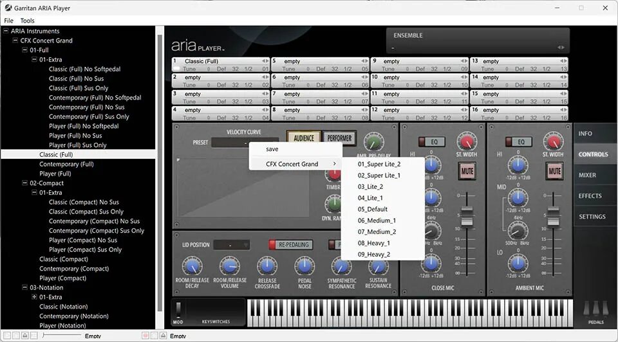Click the Pedal Noise knob
This screenshot has width=618, height=342.
click(304, 266)
